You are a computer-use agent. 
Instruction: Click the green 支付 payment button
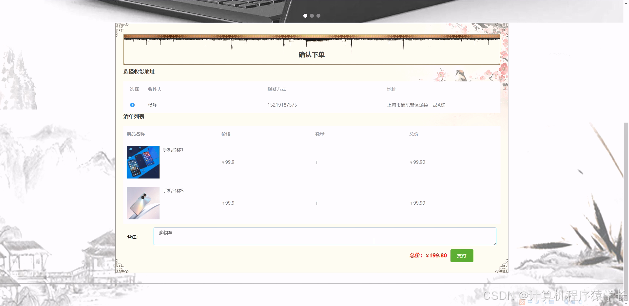click(462, 255)
